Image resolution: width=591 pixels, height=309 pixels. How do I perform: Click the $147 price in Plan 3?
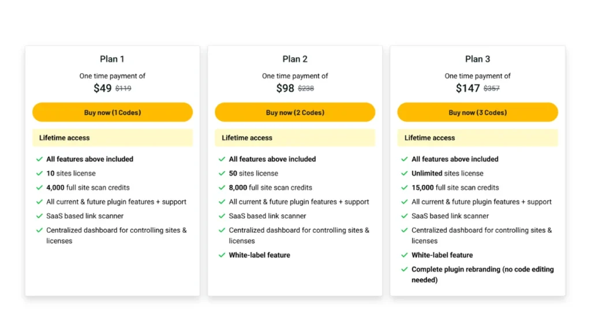[x=467, y=88]
